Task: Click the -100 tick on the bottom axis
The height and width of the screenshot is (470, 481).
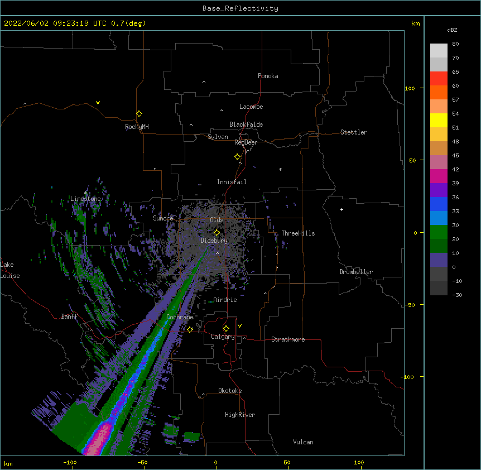Action: 70,462
